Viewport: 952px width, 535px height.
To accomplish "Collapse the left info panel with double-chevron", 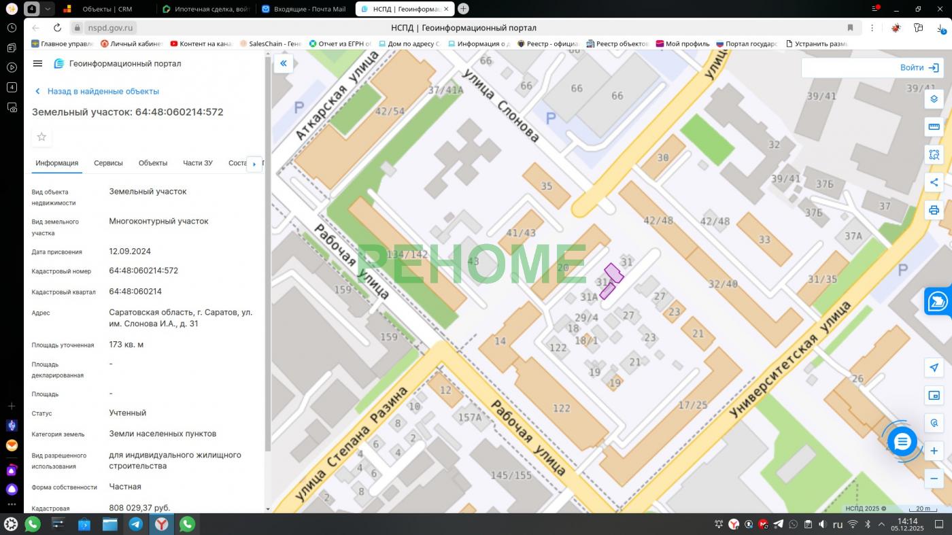I will (x=284, y=63).
